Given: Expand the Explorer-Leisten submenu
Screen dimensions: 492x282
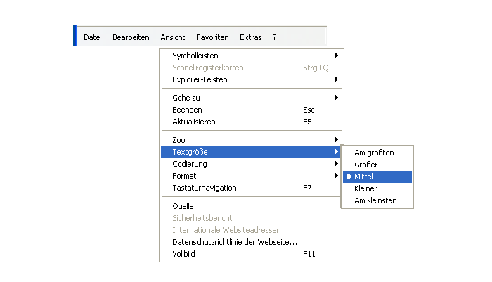Looking at the screenshot, I should tap(252, 79).
